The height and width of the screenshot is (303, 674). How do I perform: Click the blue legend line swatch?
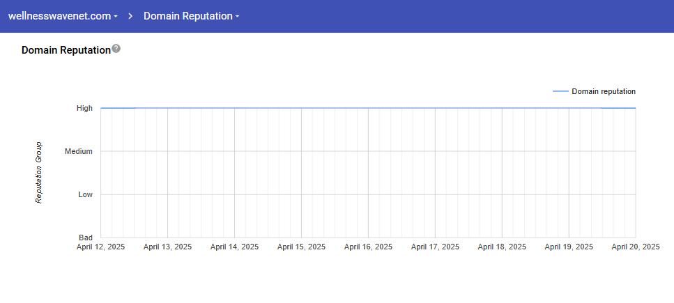click(560, 91)
